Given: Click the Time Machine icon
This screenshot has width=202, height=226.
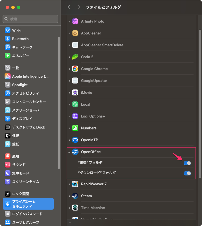Looking at the screenshot, I should 75,208.
